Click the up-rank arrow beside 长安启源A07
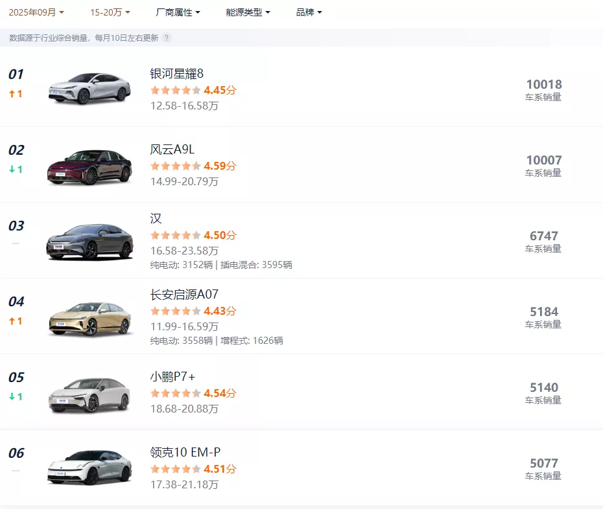603x509 pixels. click(13, 322)
